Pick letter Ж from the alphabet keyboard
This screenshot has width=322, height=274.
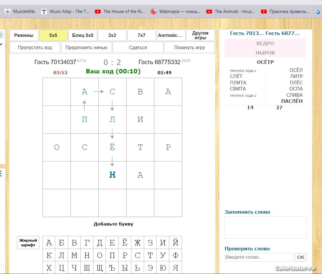pos(137,243)
